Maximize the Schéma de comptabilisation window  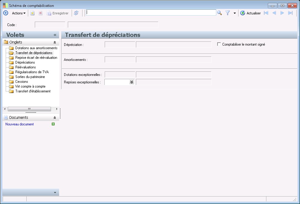tap(282, 5)
